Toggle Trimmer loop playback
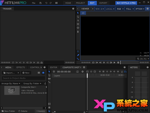 click(13, 62)
